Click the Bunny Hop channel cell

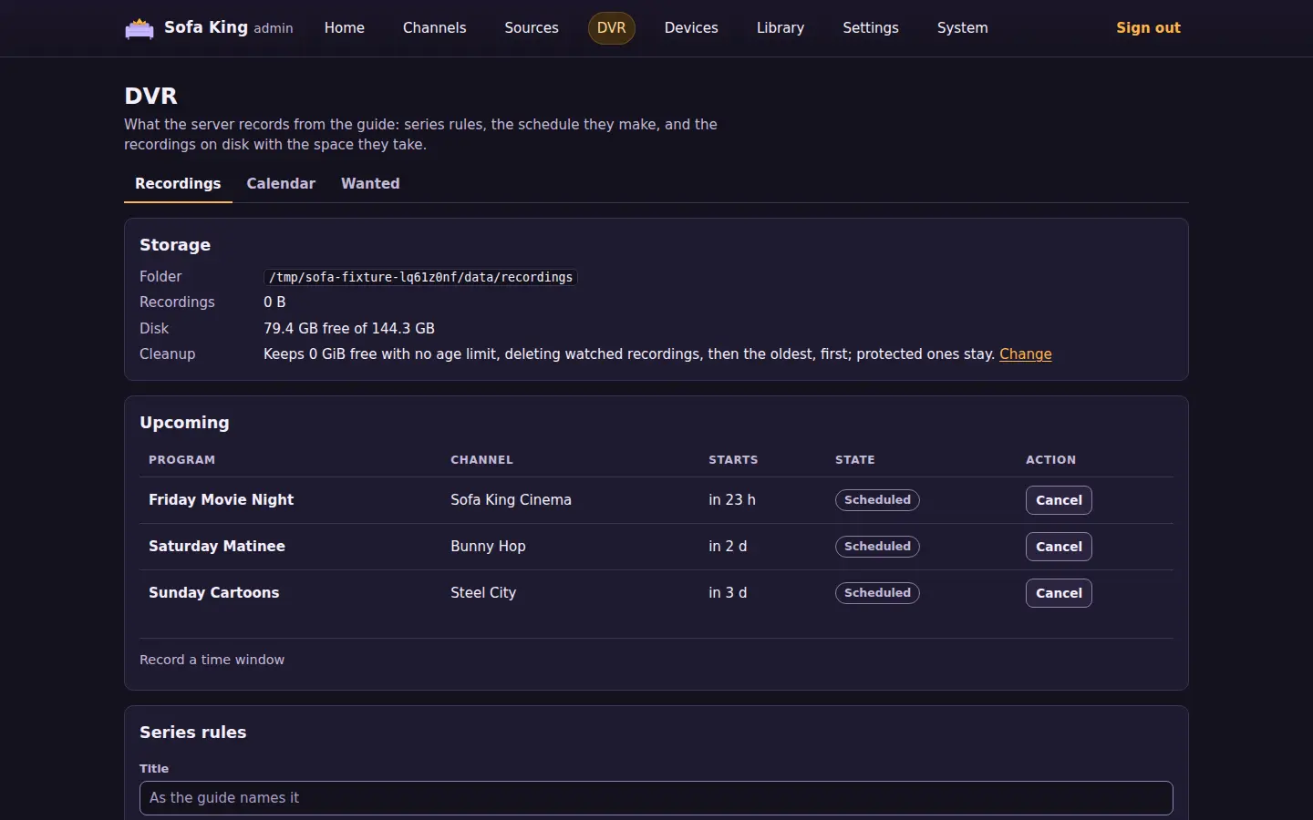[488, 547]
